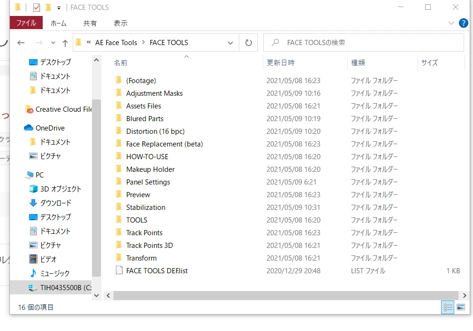Image resolution: width=473 pixels, height=331 pixels.
Task: Click the new folder icon in title bar
Action: [x=48, y=7]
